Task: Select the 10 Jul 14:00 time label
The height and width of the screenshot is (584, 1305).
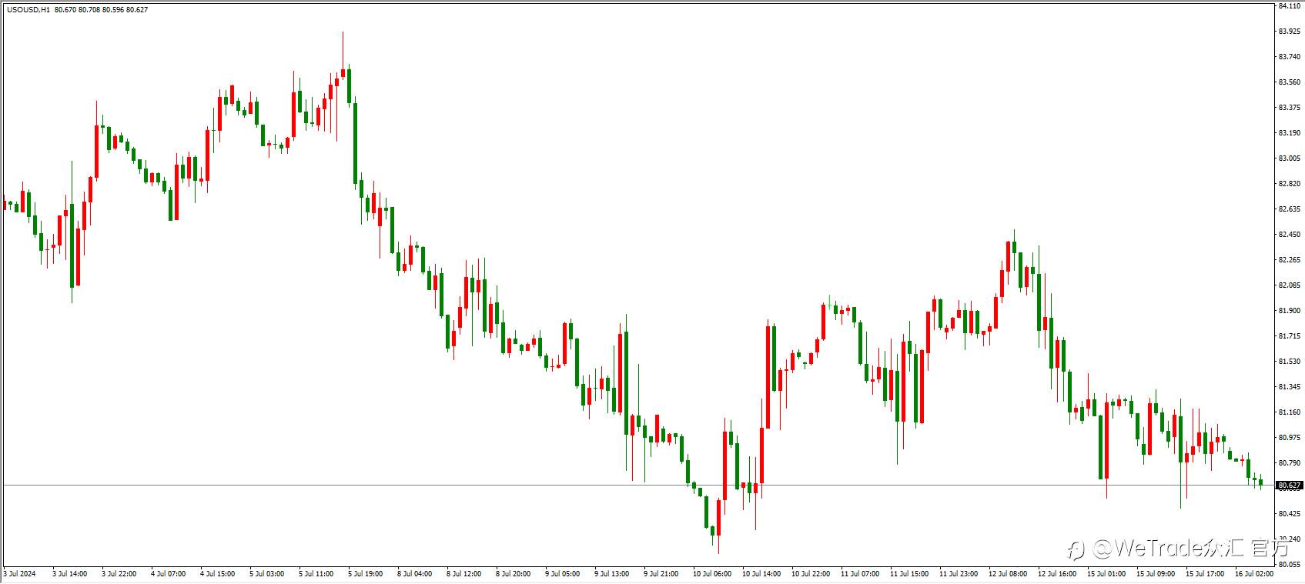Action: pos(761,574)
